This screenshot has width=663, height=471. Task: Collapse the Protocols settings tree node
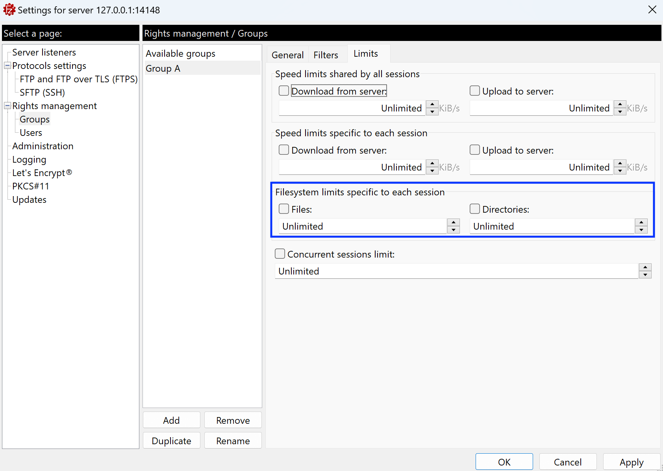click(7, 65)
